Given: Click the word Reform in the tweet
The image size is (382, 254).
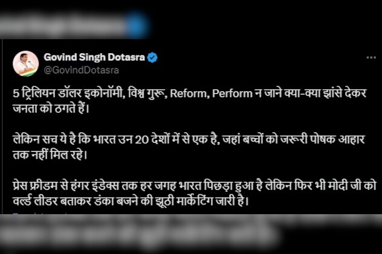Looking at the screenshot, I should point(188,94).
